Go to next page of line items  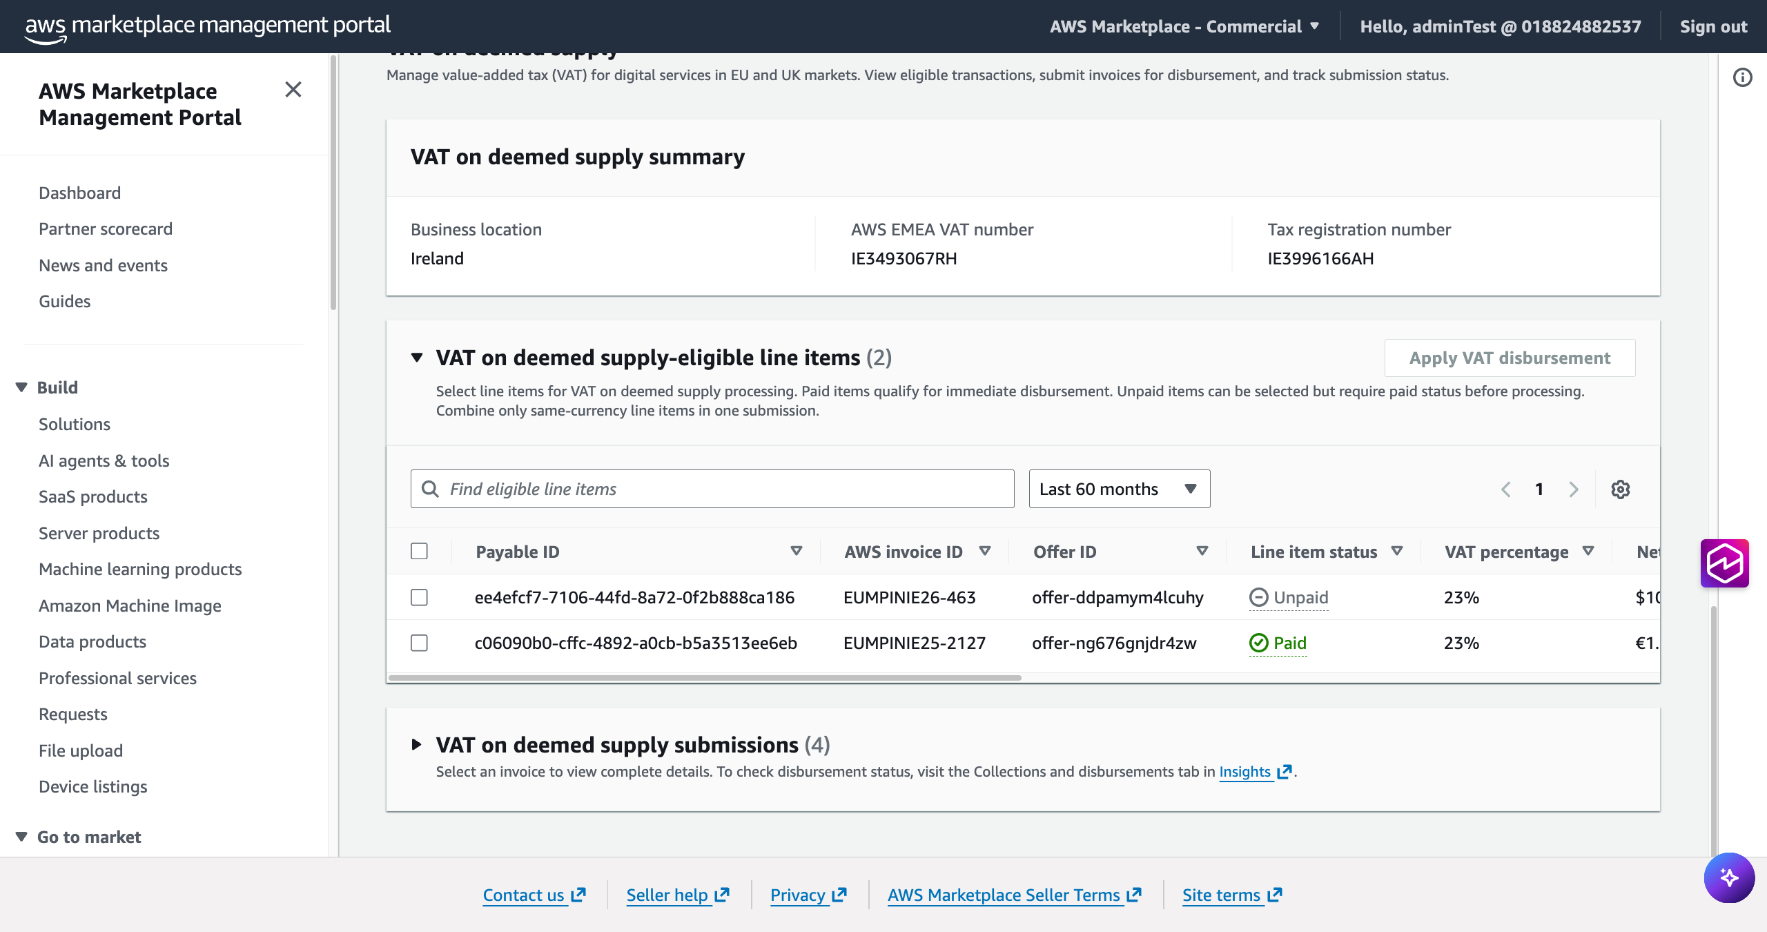1574,489
